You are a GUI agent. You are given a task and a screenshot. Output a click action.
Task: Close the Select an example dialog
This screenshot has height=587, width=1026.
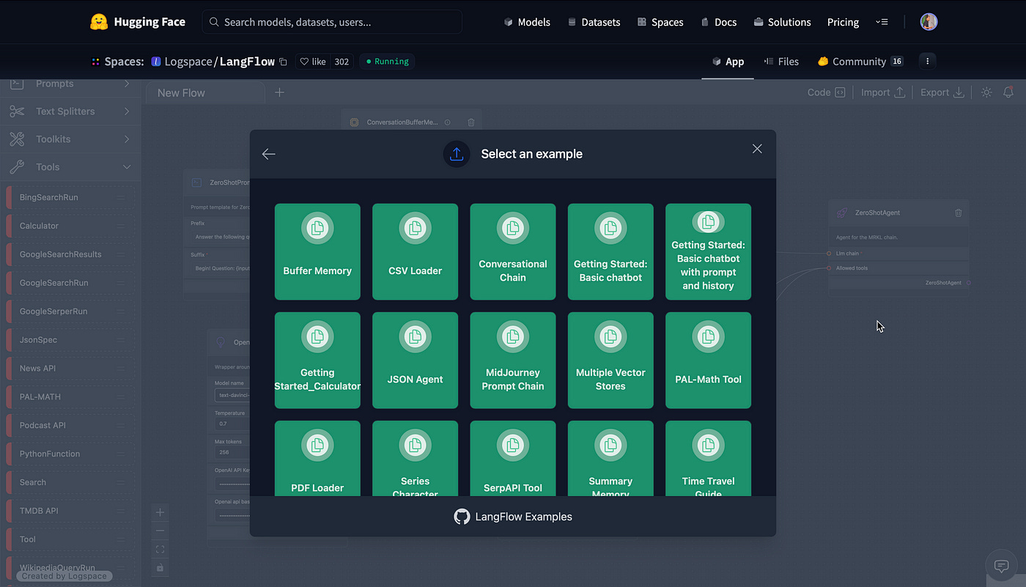pos(757,149)
